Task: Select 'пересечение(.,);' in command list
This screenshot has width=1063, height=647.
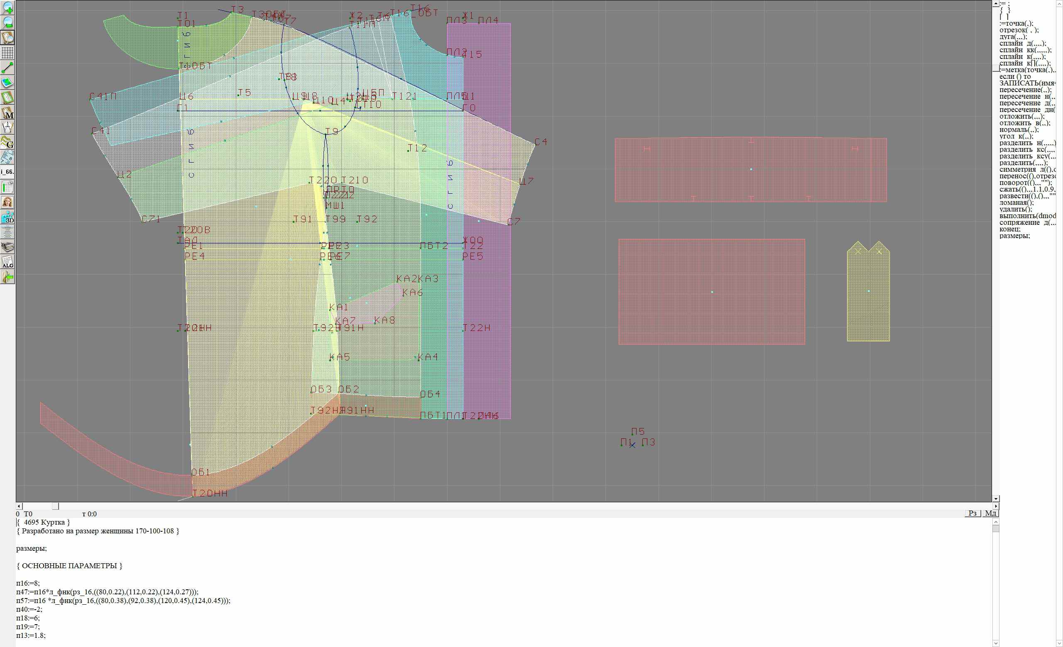Action: (1025, 90)
